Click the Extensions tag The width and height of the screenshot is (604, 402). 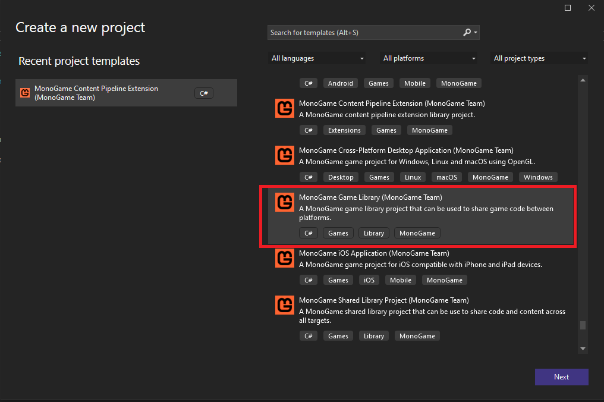coord(344,130)
